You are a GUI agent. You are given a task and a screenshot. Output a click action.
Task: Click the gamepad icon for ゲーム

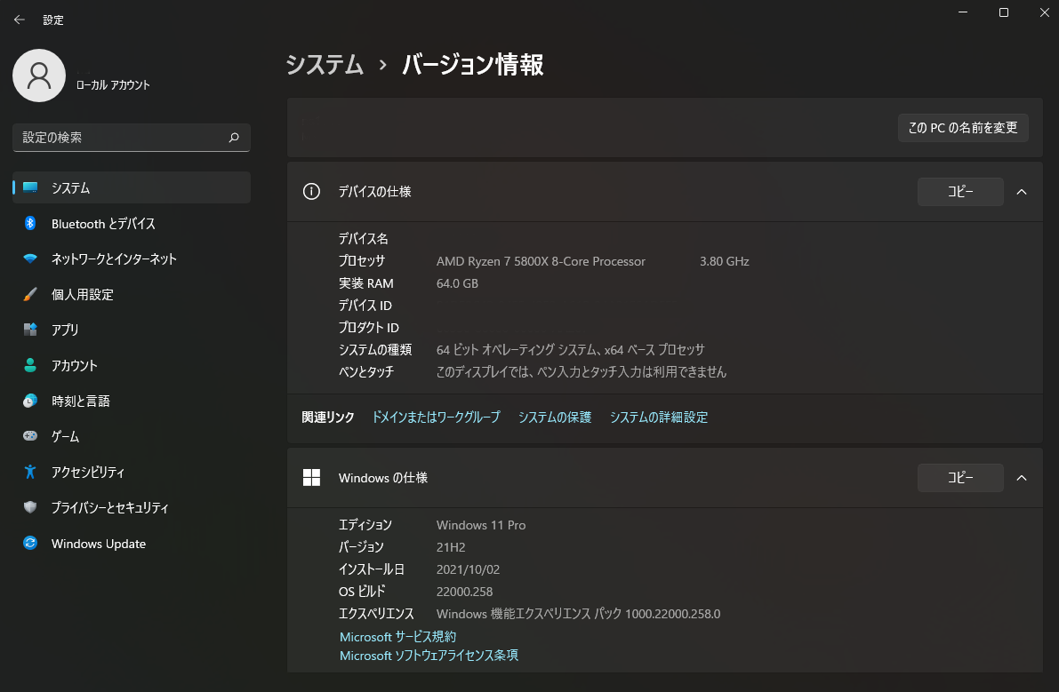point(30,435)
